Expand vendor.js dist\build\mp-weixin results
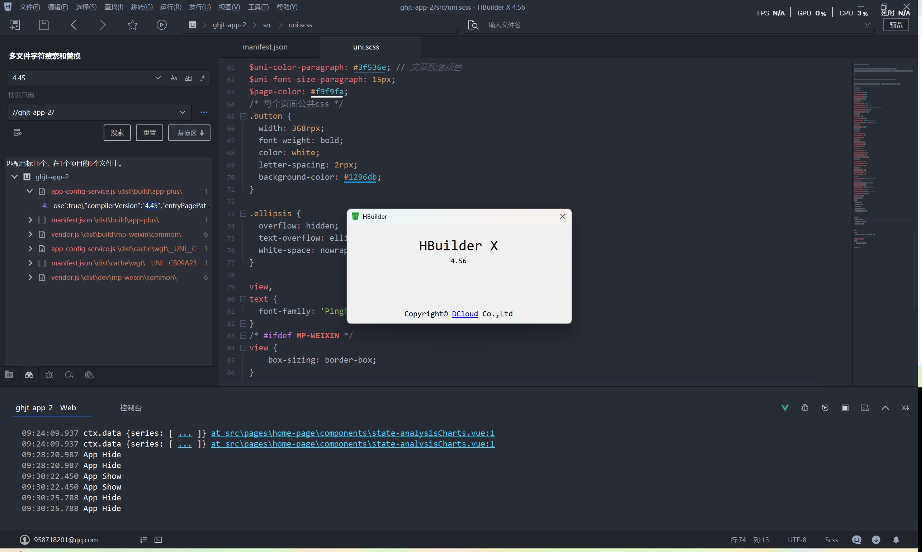Image resolution: width=922 pixels, height=552 pixels. tap(30, 234)
